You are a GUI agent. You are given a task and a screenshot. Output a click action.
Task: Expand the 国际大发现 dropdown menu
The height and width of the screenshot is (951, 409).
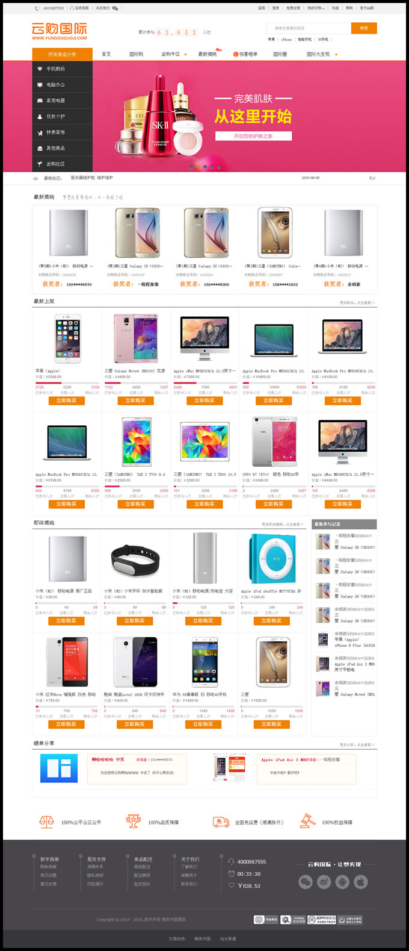pos(322,54)
